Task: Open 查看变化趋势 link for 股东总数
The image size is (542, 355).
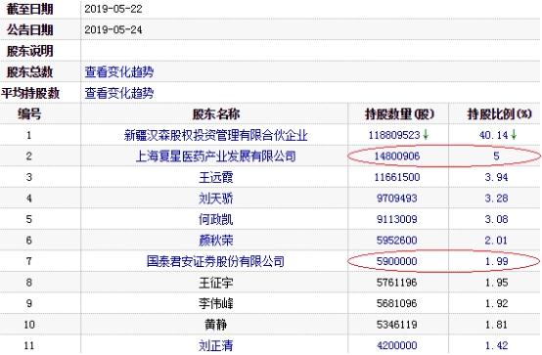Action: click(x=119, y=72)
